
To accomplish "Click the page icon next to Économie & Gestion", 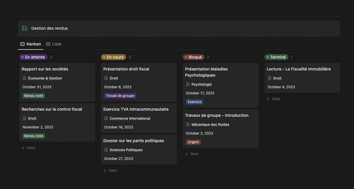I will (25, 78).
